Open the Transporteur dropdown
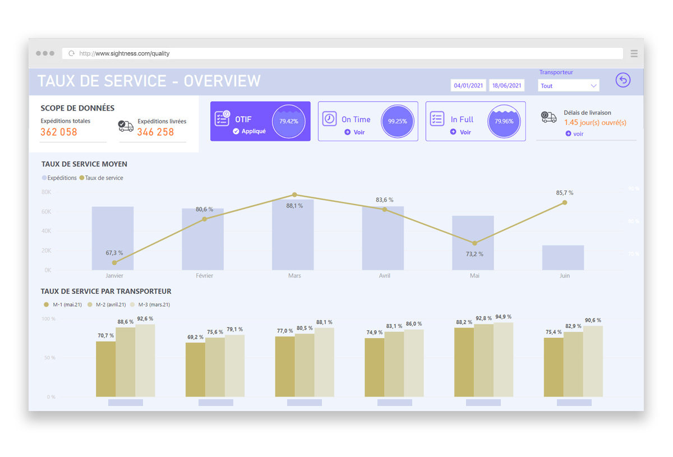 pyautogui.click(x=569, y=86)
